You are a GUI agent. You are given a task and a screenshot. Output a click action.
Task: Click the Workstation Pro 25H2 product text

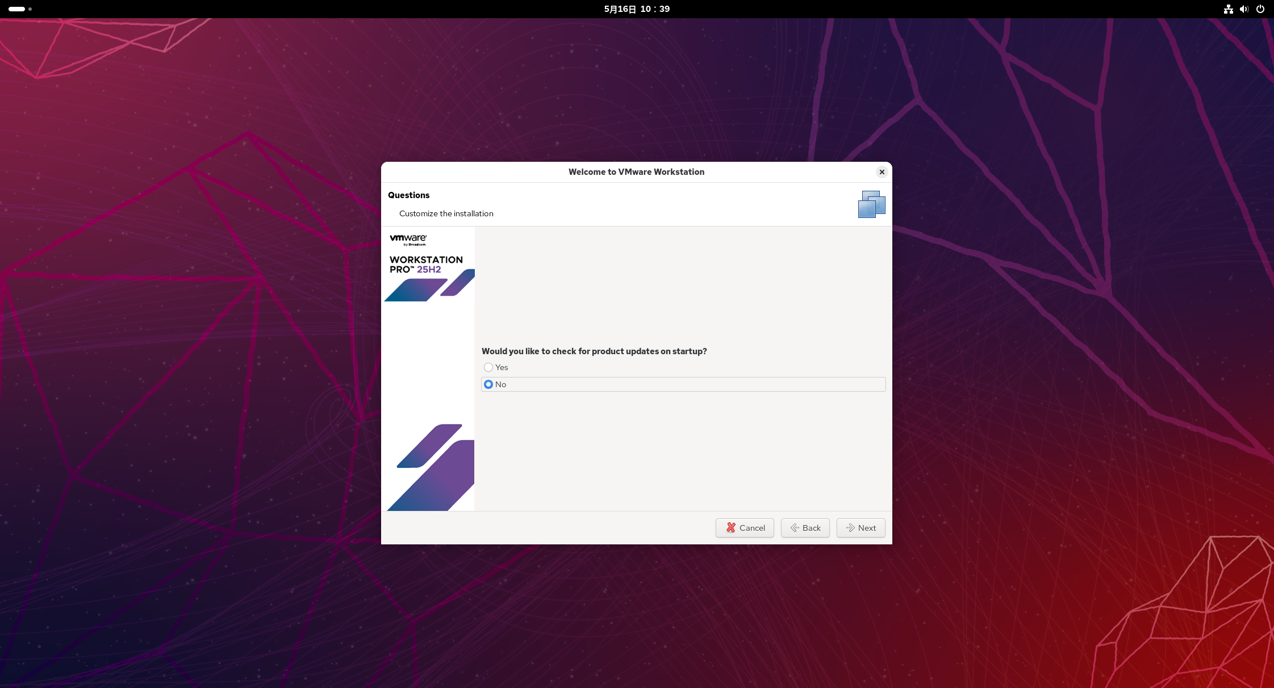click(426, 265)
